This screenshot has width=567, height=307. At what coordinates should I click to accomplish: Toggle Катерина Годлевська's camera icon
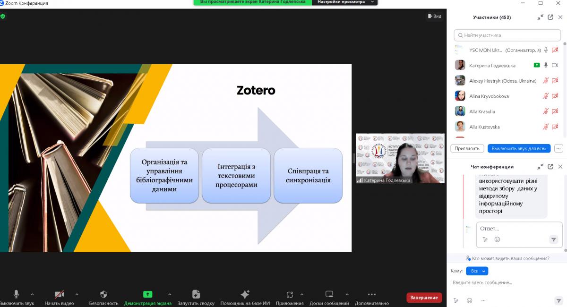click(555, 65)
